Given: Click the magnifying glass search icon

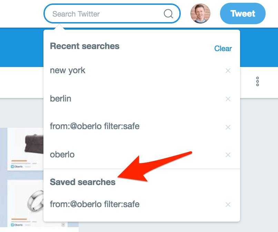Looking at the screenshot, I should click(x=168, y=14).
